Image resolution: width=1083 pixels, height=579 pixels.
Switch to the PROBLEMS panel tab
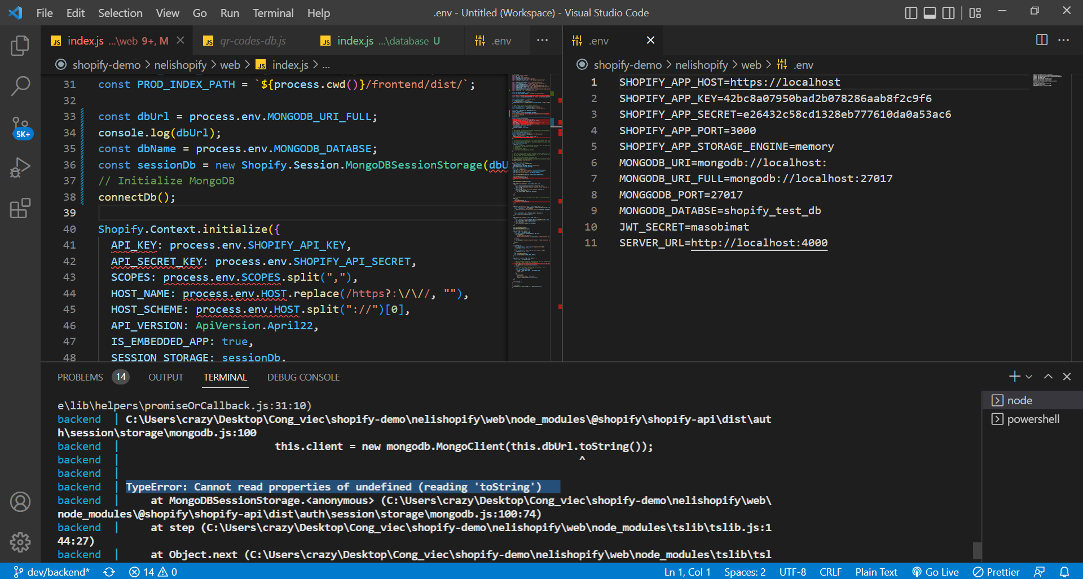(x=80, y=377)
